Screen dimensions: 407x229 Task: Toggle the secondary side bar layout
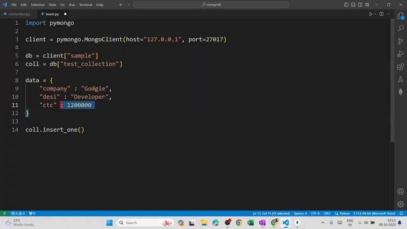361,4
